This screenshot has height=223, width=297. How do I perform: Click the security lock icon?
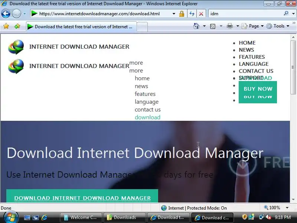click(x=182, y=14)
